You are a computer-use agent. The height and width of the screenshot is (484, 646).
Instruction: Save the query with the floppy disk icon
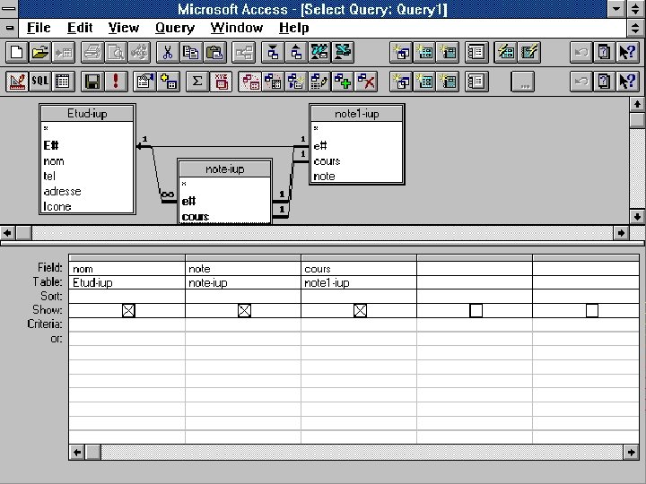[x=92, y=81]
